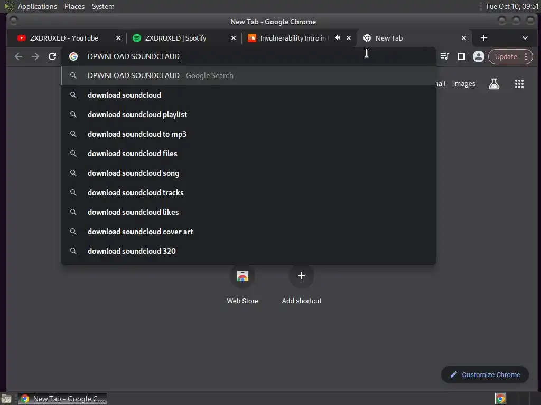Viewport: 541px width, 405px height.
Task: Select 'DPWNLOAD SOUNDCLAUD - Google Search' suggestion
Action: (248, 76)
